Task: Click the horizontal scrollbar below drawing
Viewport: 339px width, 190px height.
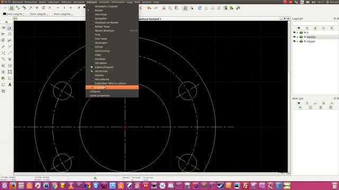Action: click(146, 174)
